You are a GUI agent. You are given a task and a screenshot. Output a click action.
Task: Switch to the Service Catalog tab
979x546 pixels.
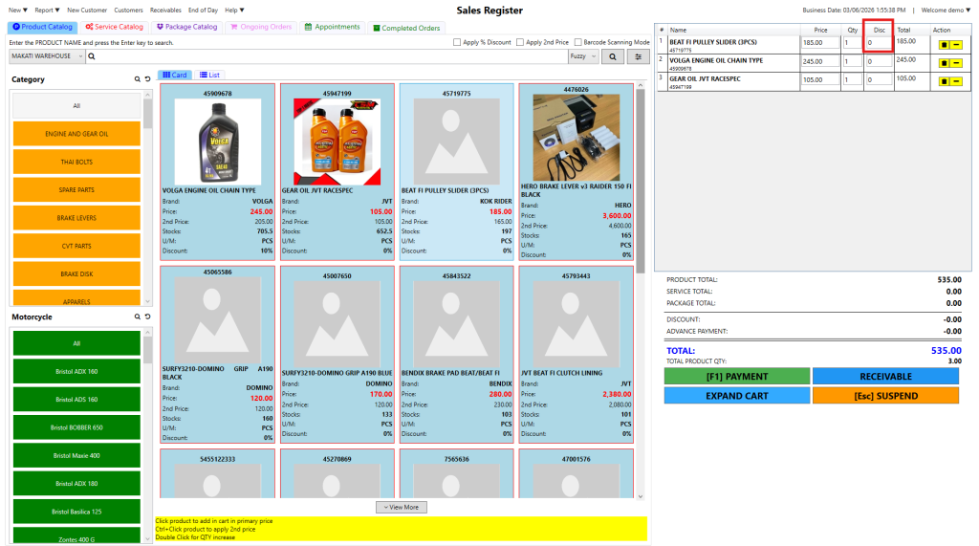point(114,27)
